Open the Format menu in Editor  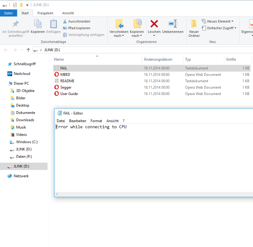[96, 121]
